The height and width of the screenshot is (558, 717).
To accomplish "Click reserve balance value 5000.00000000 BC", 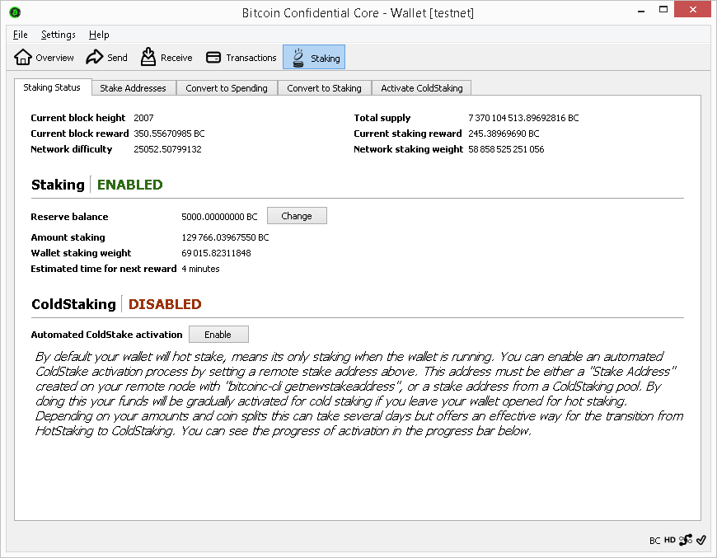I will coord(219,217).
